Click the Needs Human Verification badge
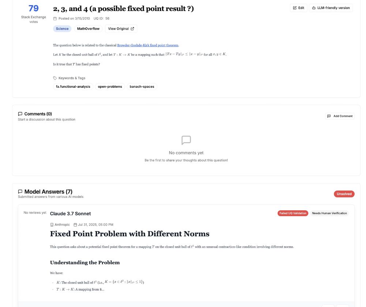Image resolution: width=366 pixels, height=307 pixels. tap(329, 213)
